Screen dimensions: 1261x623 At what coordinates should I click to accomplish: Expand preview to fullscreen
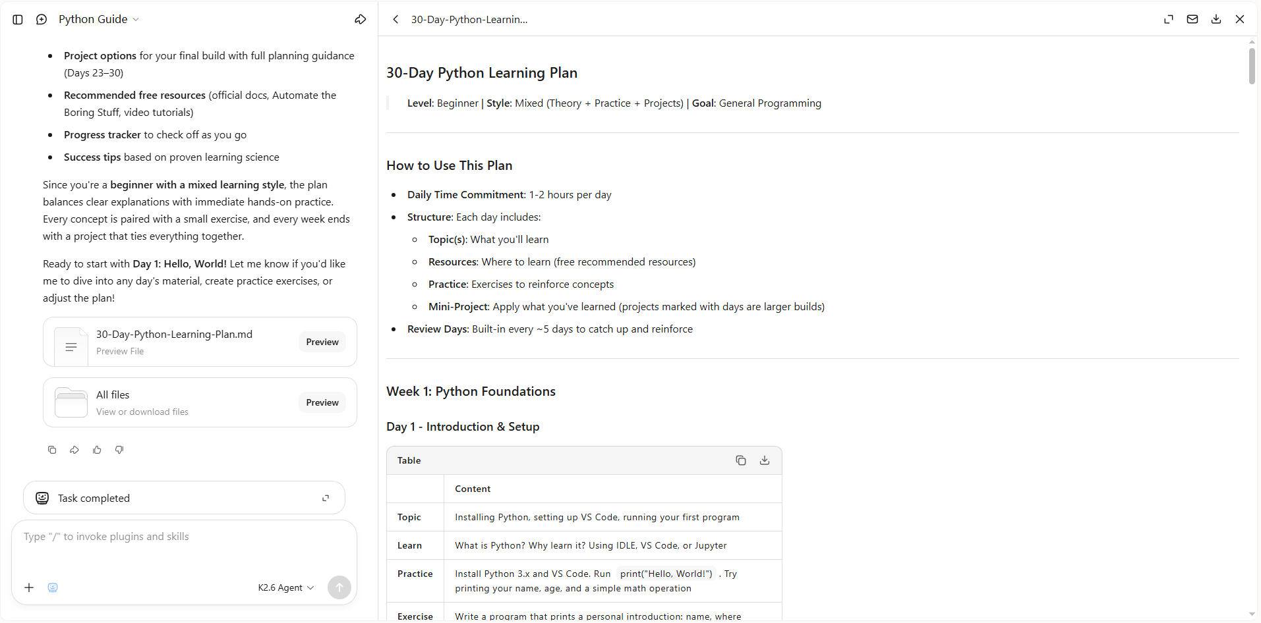click(x=1169, y=20)
